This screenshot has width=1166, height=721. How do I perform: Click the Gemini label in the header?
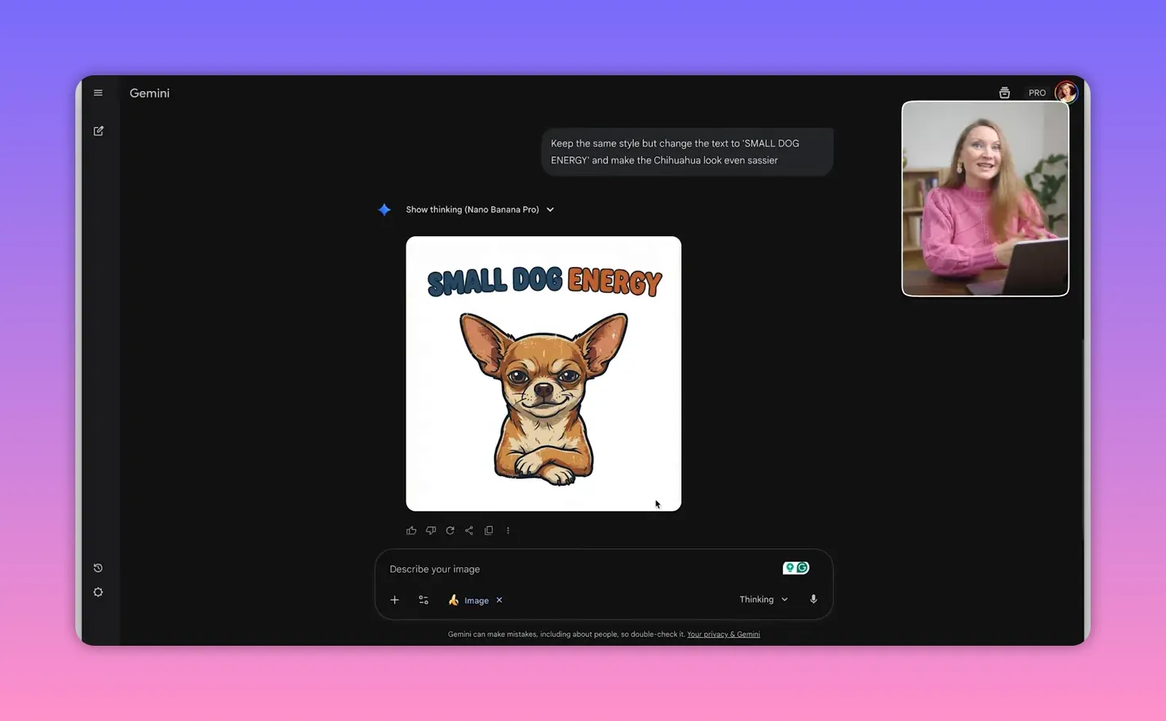click(149, 93)
